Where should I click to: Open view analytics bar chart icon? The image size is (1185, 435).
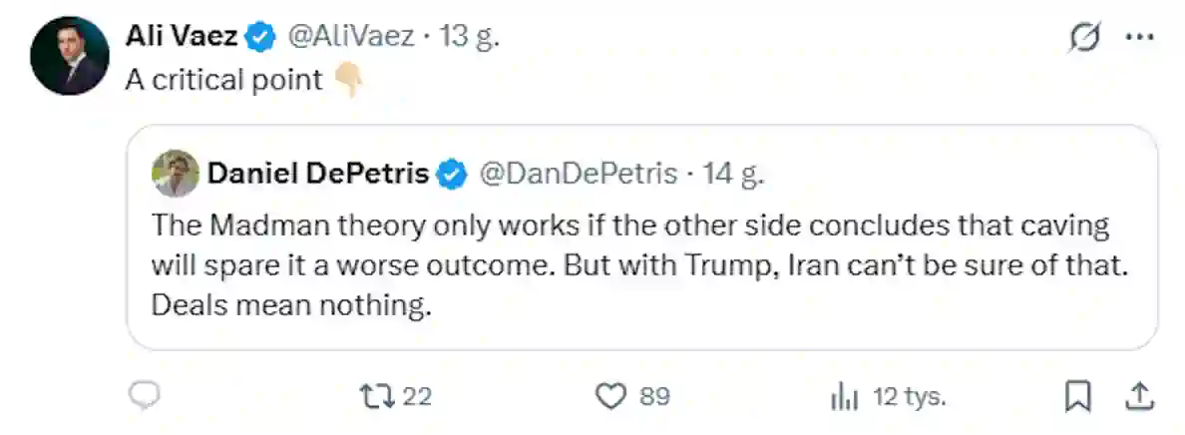click(x=844, y=397)
